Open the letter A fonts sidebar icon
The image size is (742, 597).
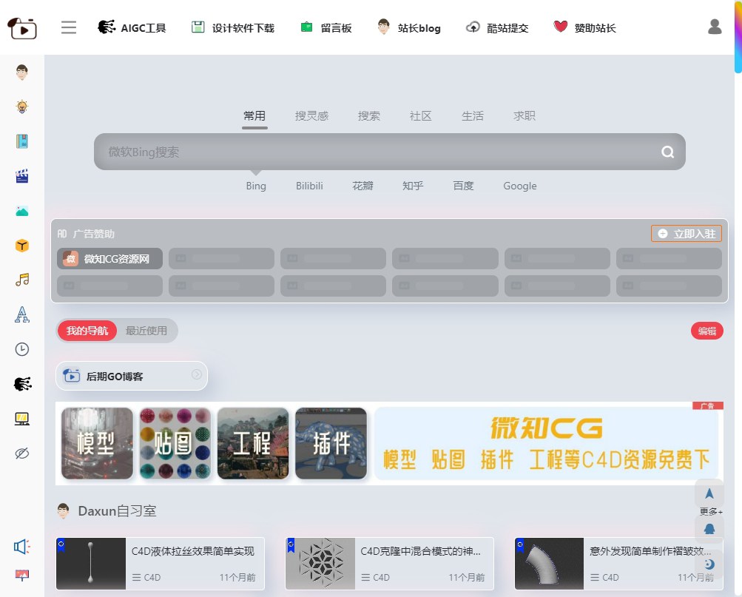(21, 314)
